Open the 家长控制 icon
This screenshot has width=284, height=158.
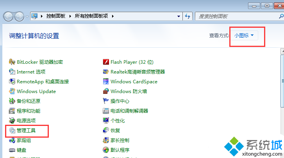tap(106, 140)
